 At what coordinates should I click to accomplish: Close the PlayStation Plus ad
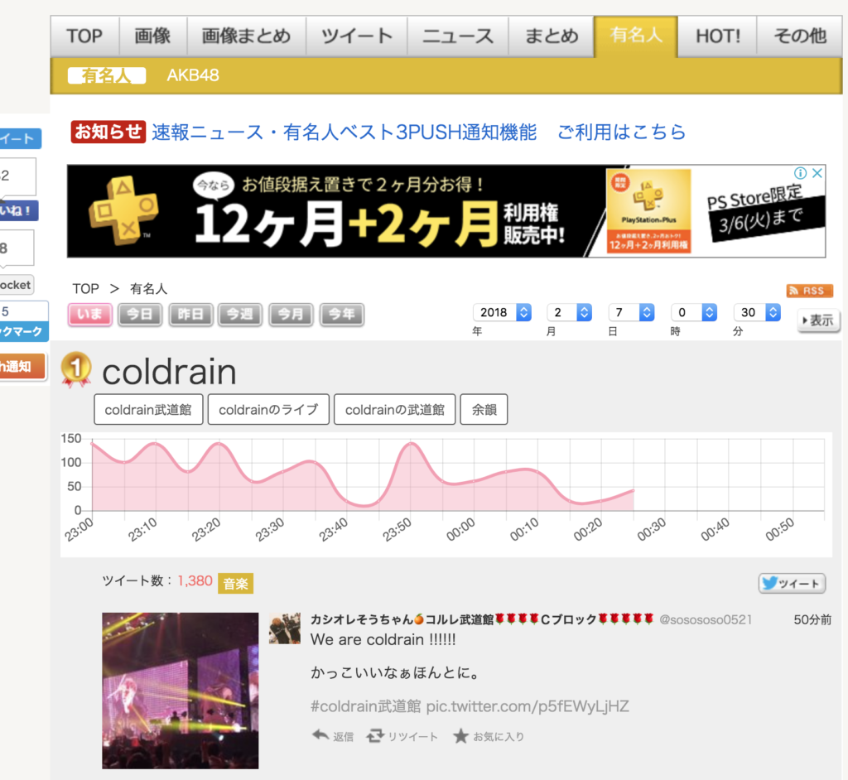pyautogui.click(x=817, y=173)
